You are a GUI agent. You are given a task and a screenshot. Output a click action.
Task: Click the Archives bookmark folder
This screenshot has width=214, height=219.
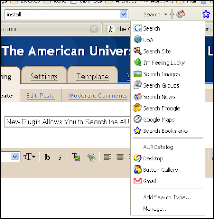coord(121,2)
